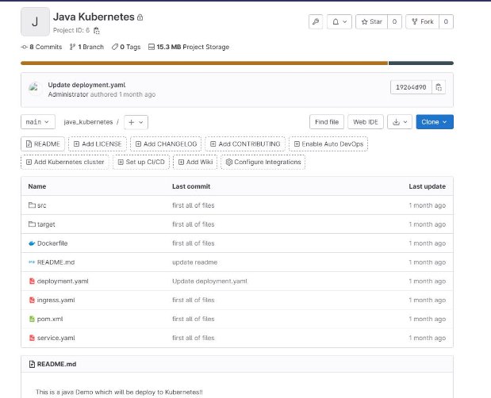This screenshot has height=398, width=491.
Task: Click the fork count number
Action: coord(446,21)
